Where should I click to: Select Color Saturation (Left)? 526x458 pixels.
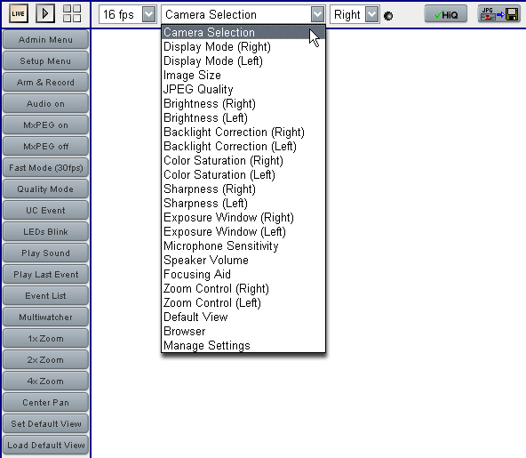tap(243, 174)
